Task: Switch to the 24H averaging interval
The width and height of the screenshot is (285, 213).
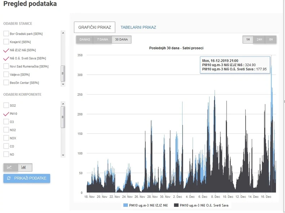Action: click(259, 39)
